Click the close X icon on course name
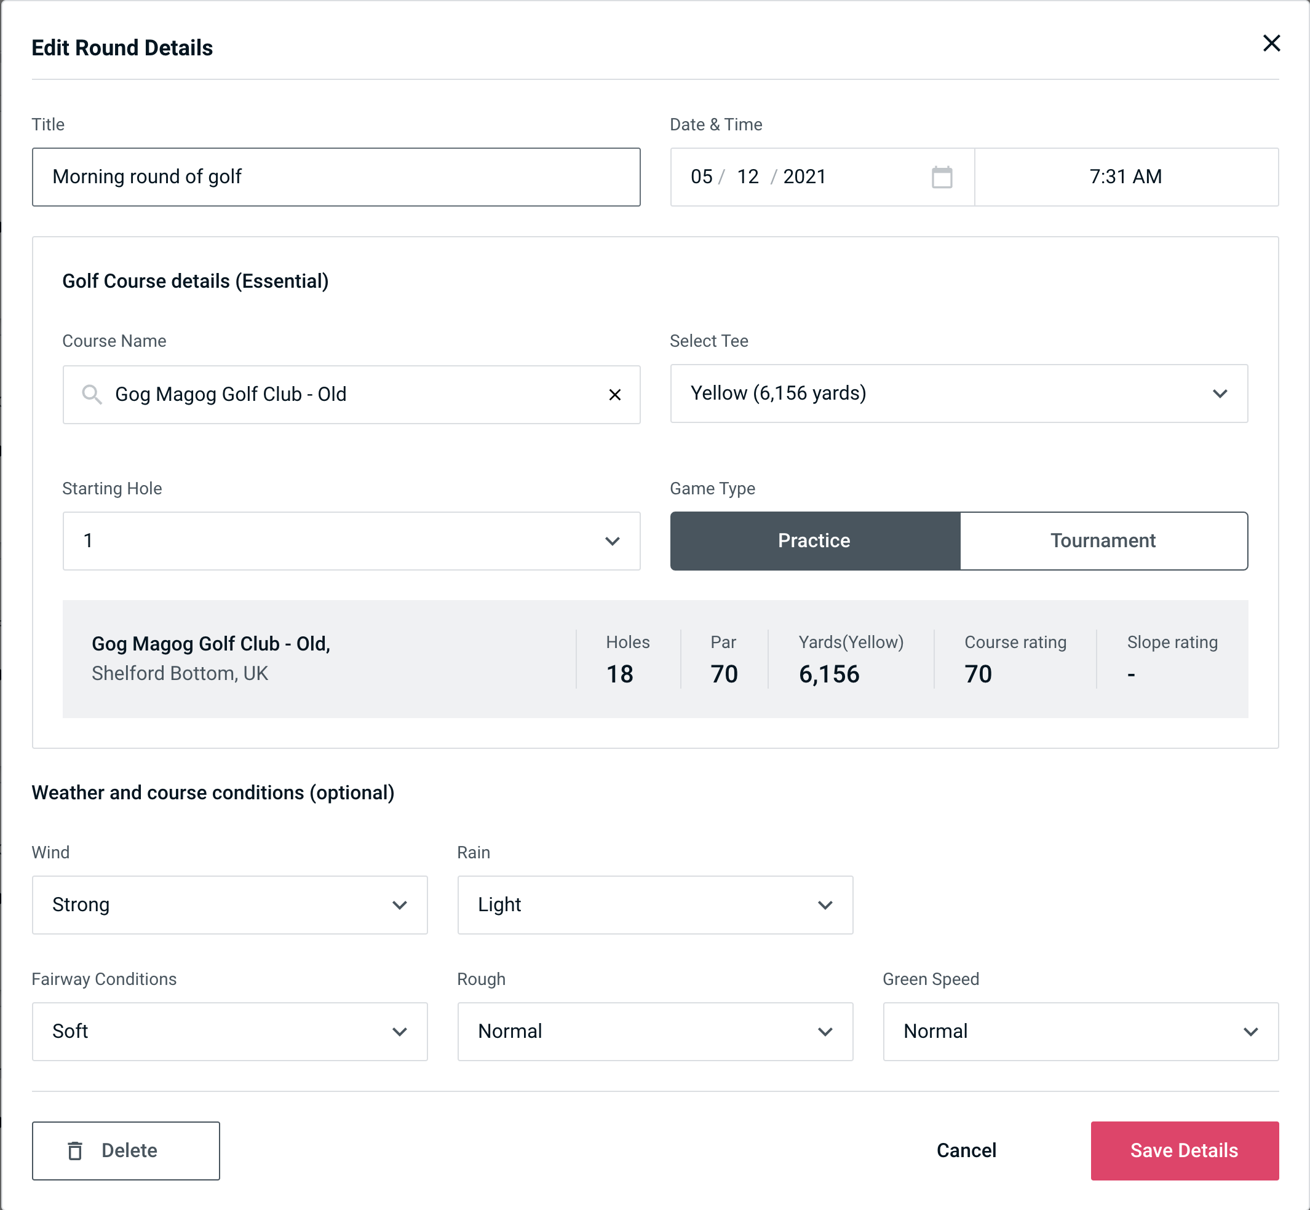The image size is (1310, 1210). pyautogui.click(x=615, y=393)
